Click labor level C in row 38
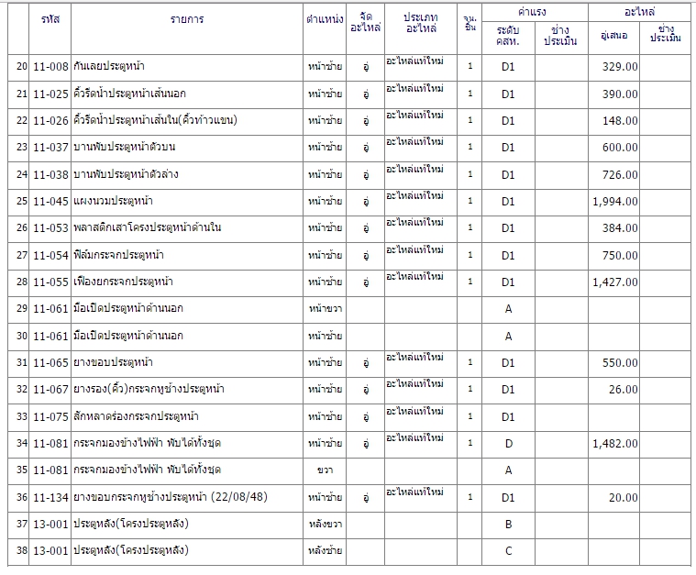This screenshot has height=575, width=696. (x=508, y=551)
